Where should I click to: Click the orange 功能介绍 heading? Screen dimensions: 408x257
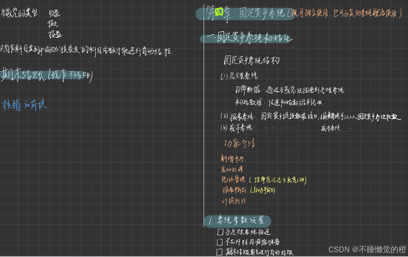coord(240,143)
